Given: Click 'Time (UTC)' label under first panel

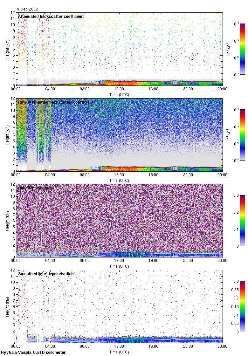Looking at the screenshot, I should pos(119,94).
